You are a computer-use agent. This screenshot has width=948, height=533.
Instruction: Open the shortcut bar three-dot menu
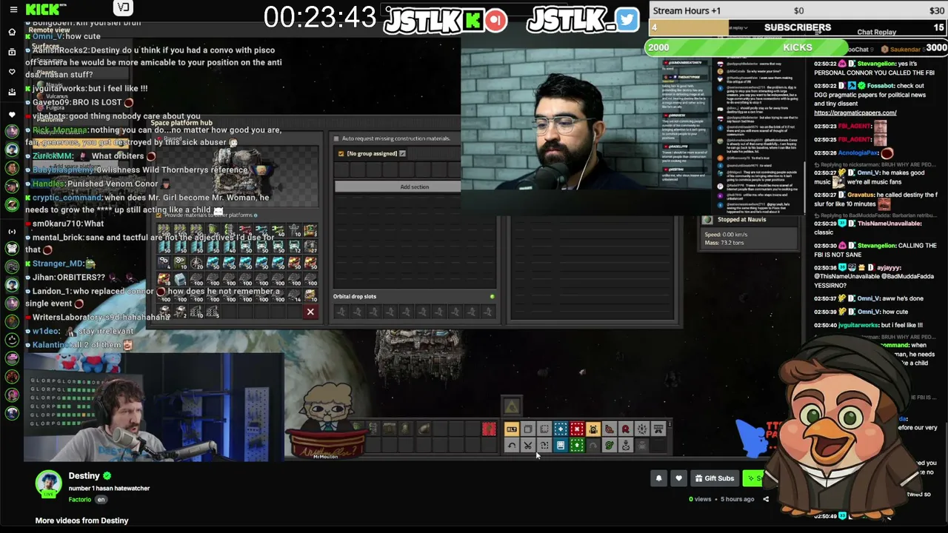pos(670,424)
